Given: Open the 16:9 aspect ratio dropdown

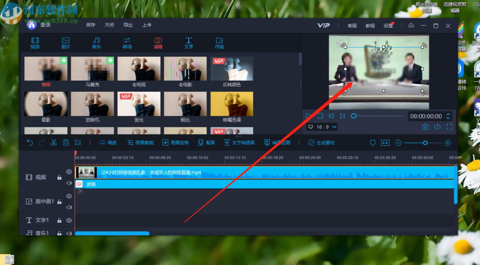Looking at the screenshot, I should pyautogui.click(x=323, y=127).
